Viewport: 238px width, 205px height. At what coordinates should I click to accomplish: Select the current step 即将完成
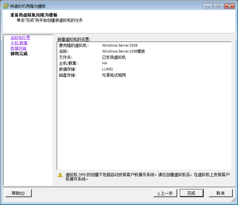[x=19, y=54]
